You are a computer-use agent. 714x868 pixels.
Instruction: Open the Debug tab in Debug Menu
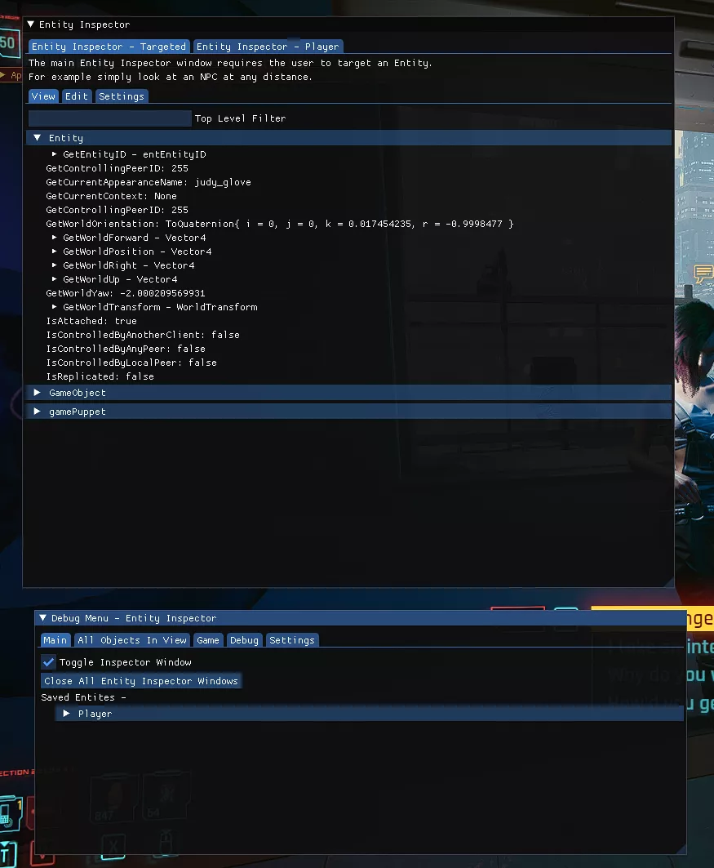click(244, 640)
